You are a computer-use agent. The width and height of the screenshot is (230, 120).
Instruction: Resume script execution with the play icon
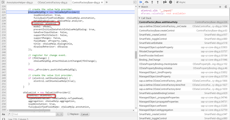141,2
